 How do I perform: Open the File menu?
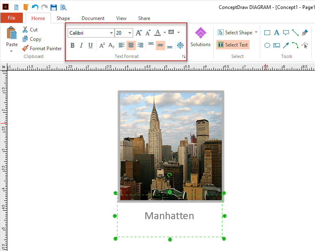pyautogui.click(x=11, y=18)
